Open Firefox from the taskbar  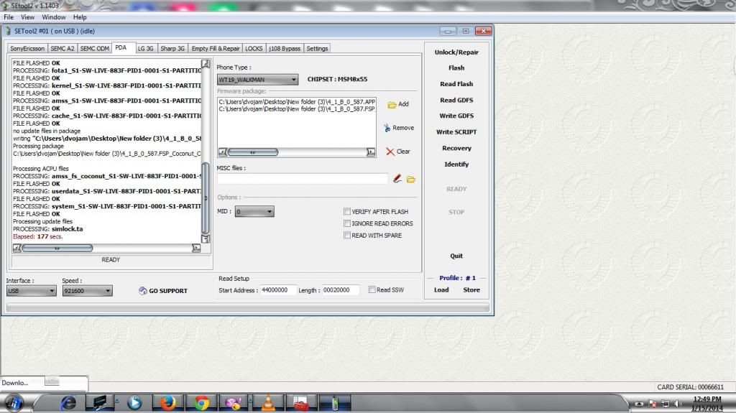167,403
